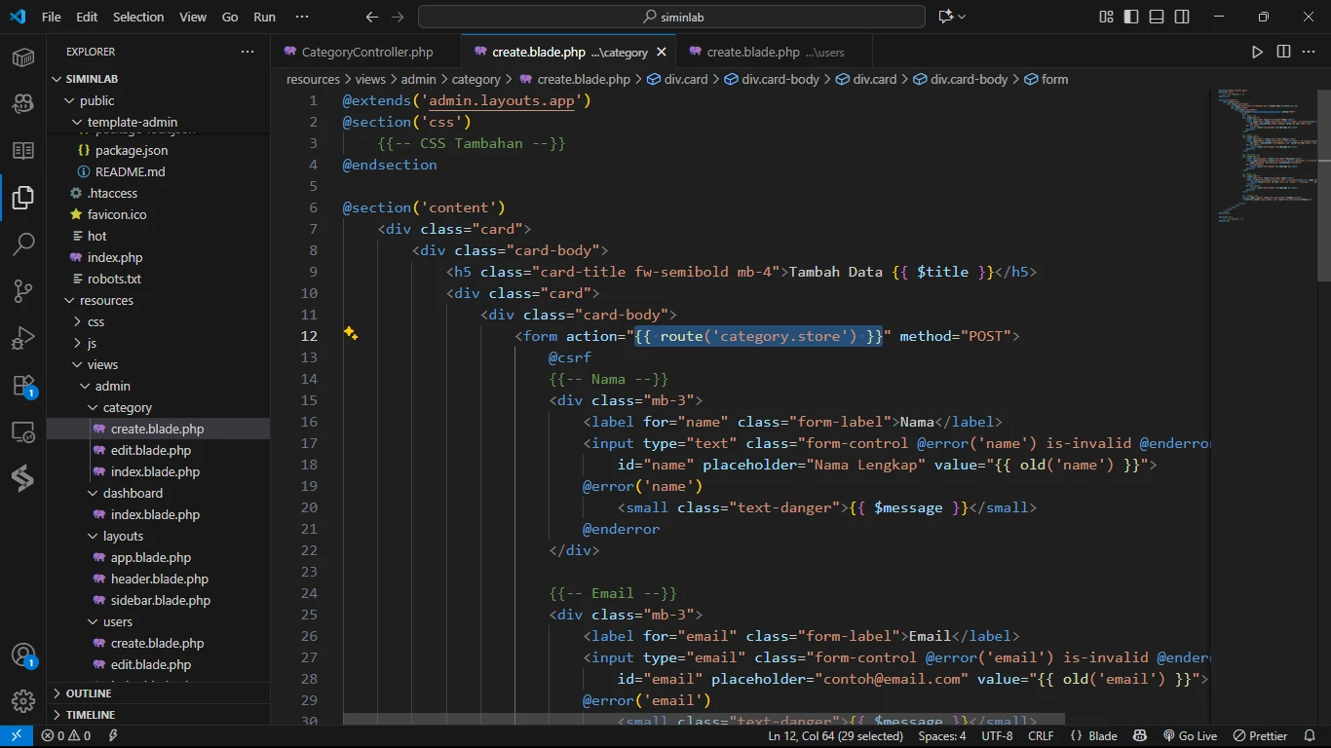The width and height of the screenshot is (1331, 748).
Task: Split the editor to the right
Action: pyautogui.click(x=1283, y=52)
